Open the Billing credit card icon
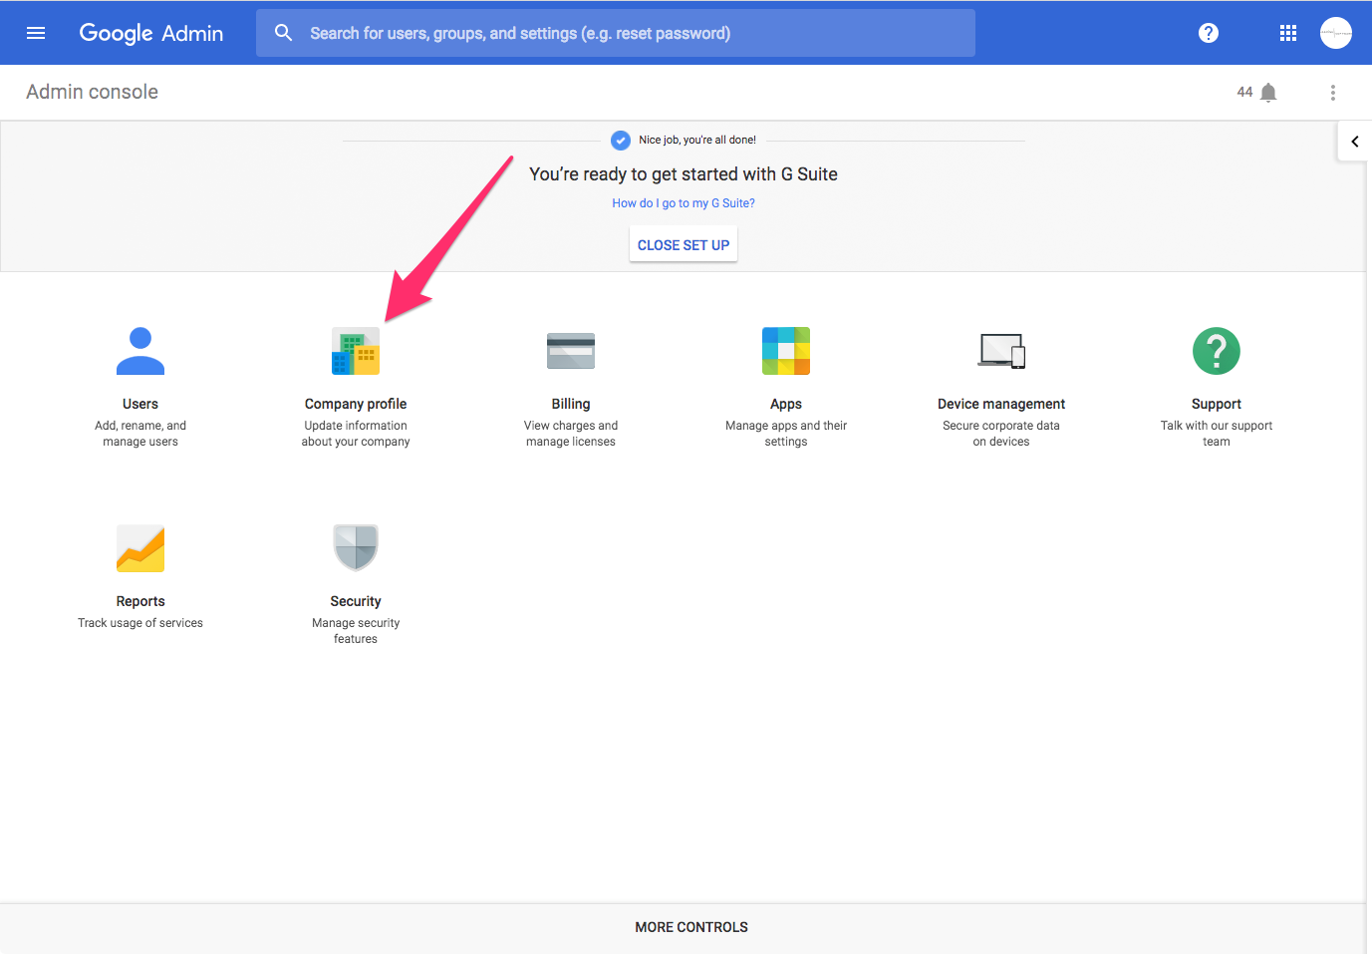This screenshot has height=954, width=1372. [571, 351]
